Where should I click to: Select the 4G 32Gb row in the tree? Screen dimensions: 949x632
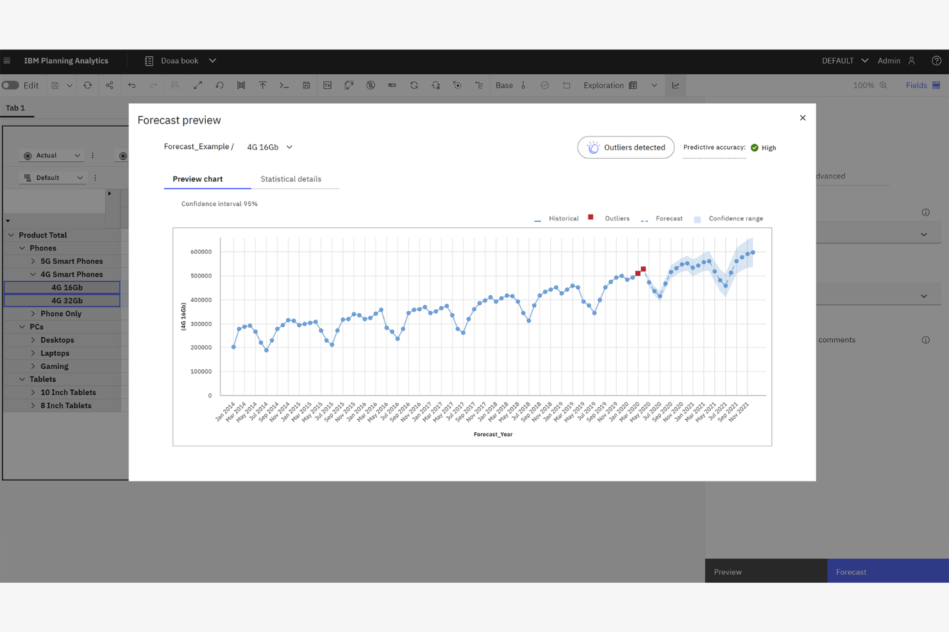67,300
